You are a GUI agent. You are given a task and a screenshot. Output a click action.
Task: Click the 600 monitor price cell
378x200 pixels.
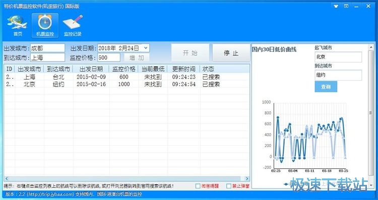(123, 77)
